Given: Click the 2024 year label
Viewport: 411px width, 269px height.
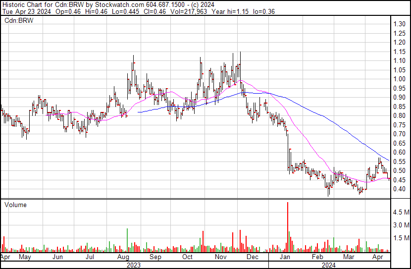Looking at the screenshot, I should coord(327,265).
